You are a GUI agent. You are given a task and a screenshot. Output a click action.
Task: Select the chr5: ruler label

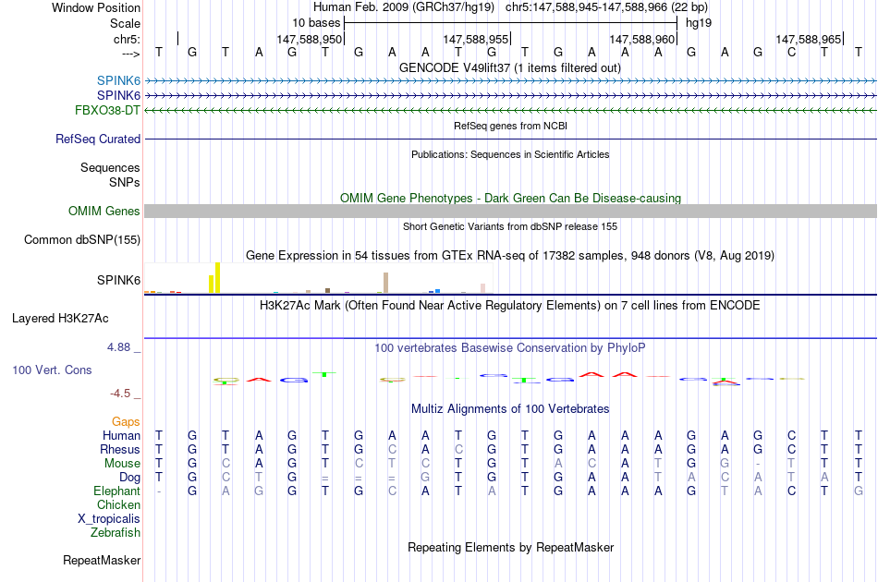click(127, 39)
